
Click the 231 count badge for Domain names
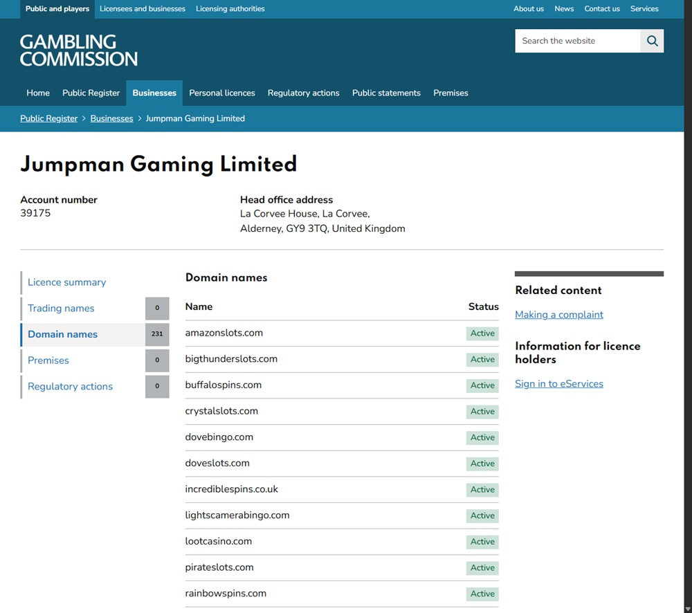click(x=157, y=334)
